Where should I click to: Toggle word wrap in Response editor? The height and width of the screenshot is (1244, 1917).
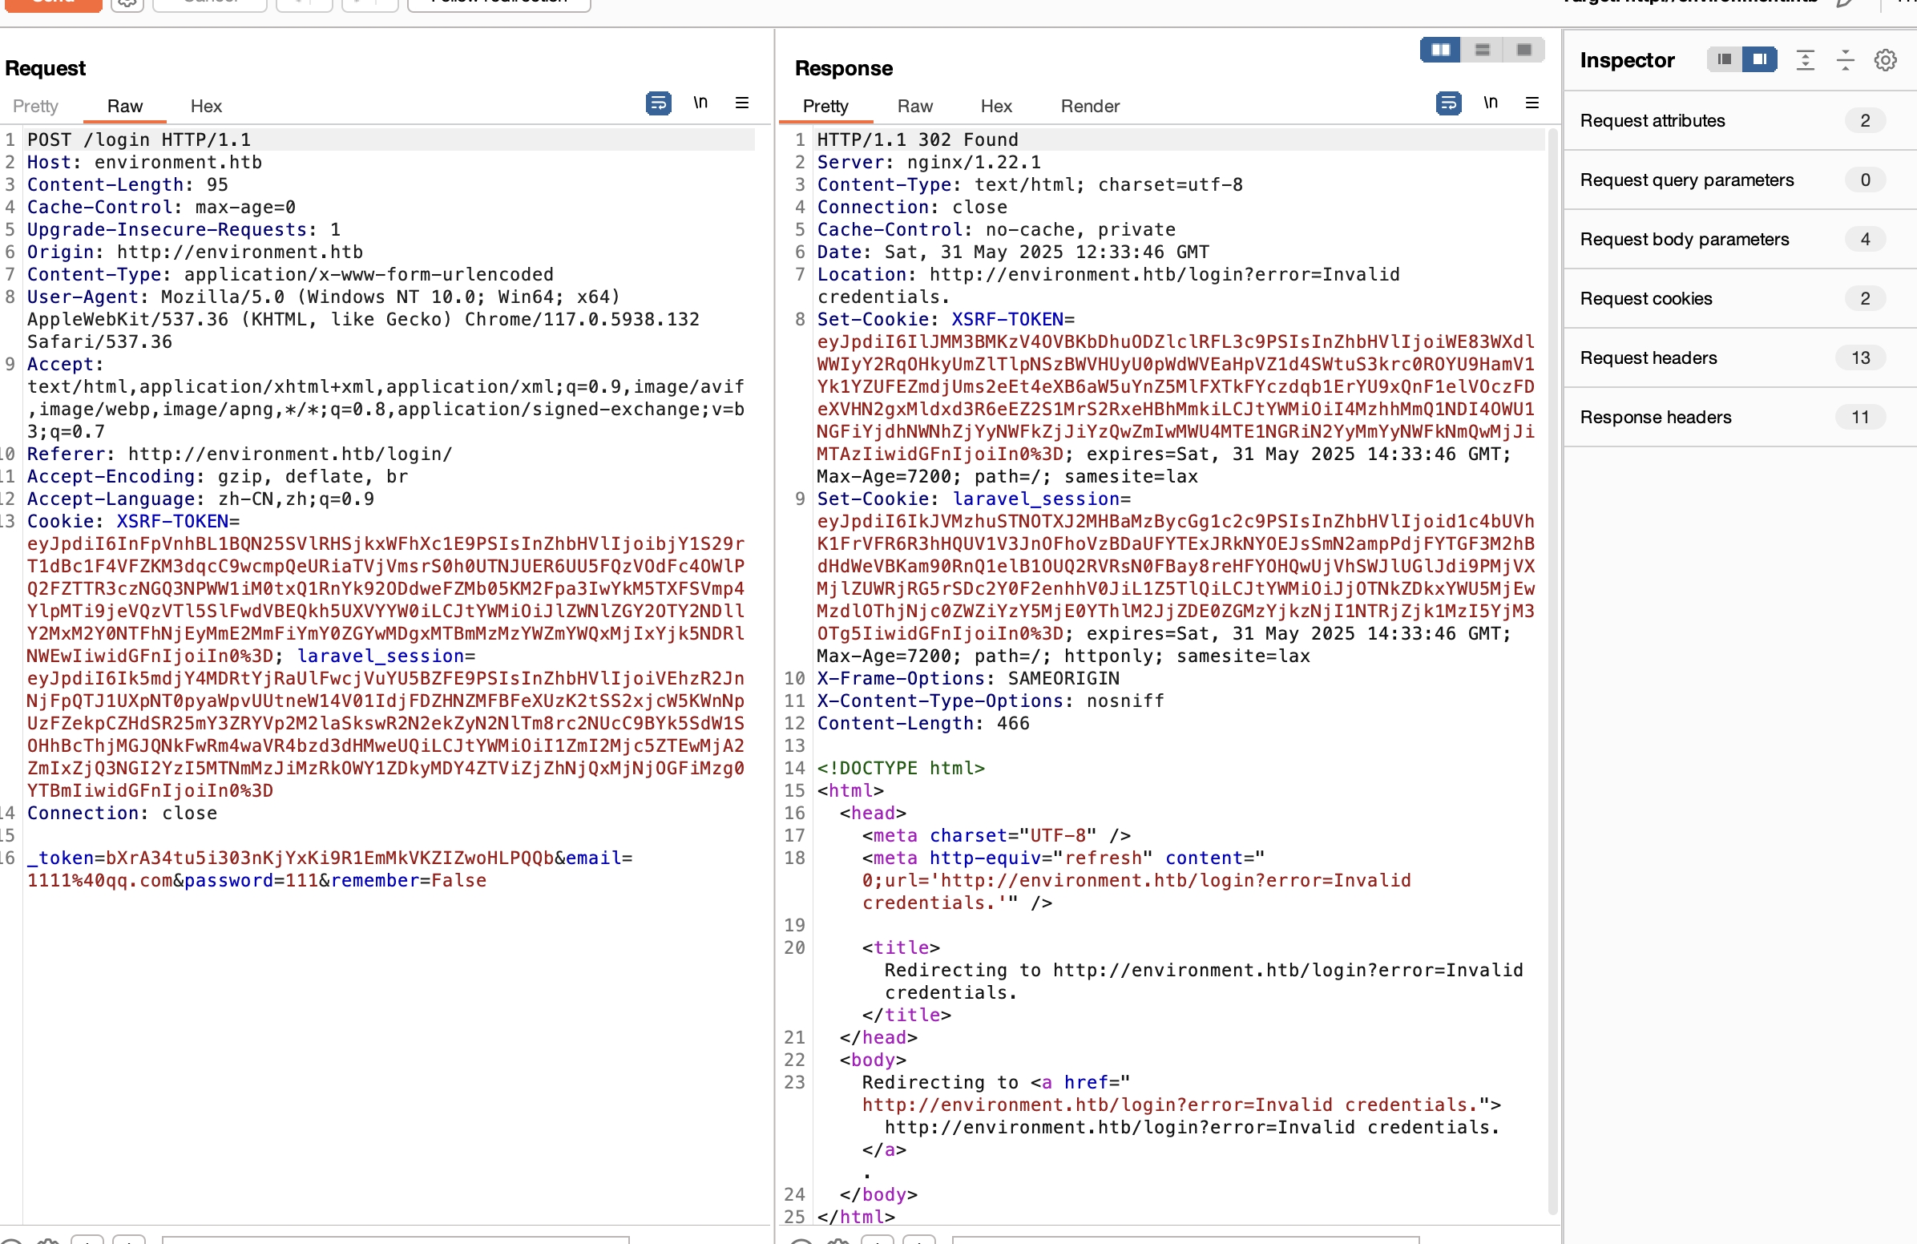(x=1447, y=103)
